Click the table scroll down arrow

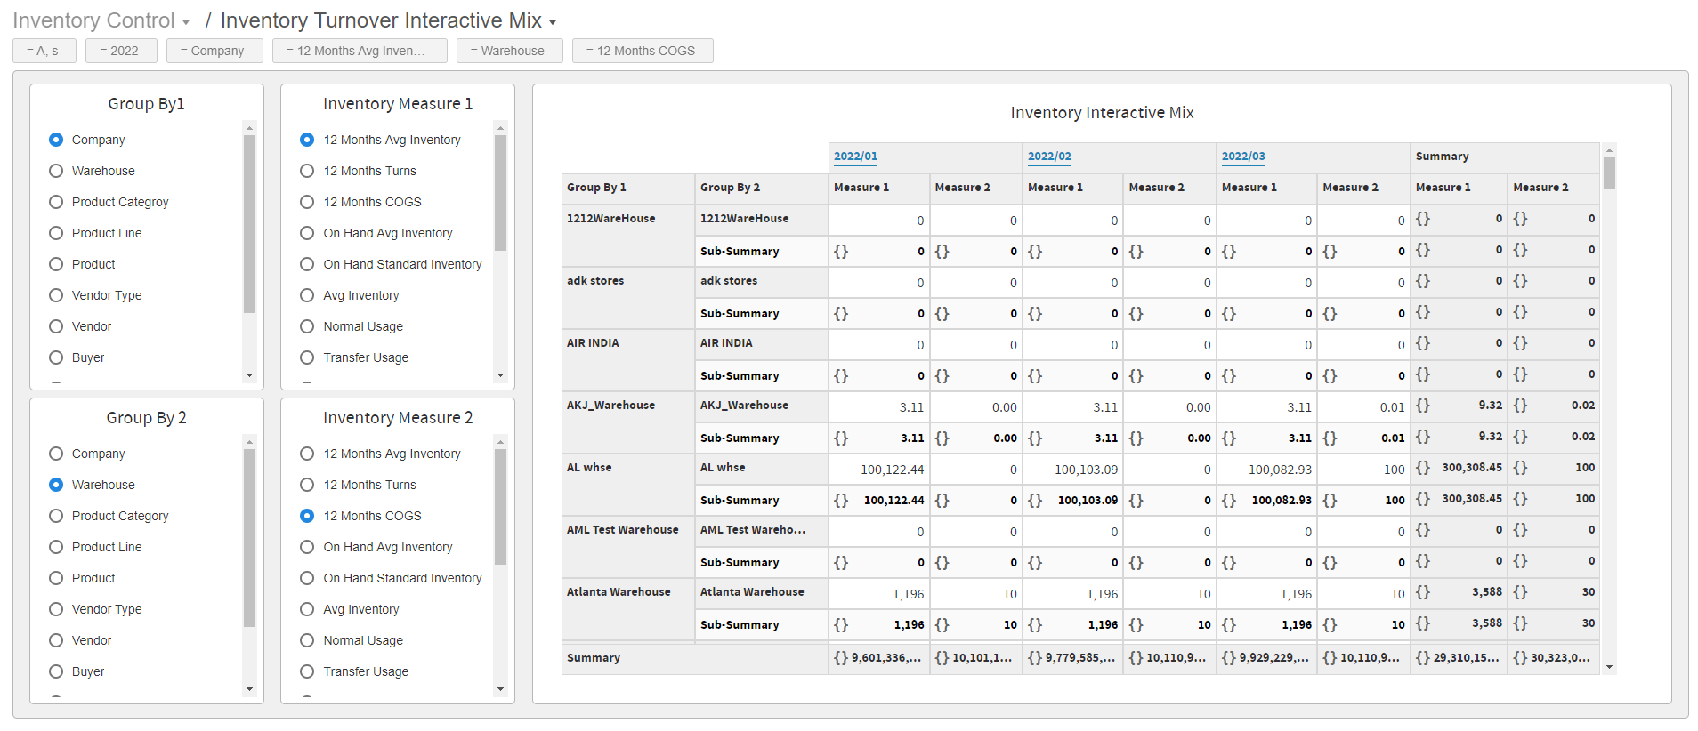1609,667
